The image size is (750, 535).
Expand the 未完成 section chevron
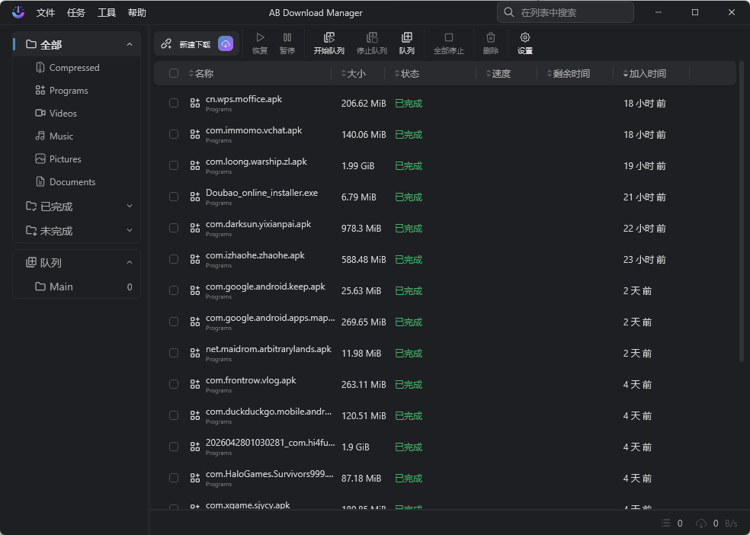[130, 230]
